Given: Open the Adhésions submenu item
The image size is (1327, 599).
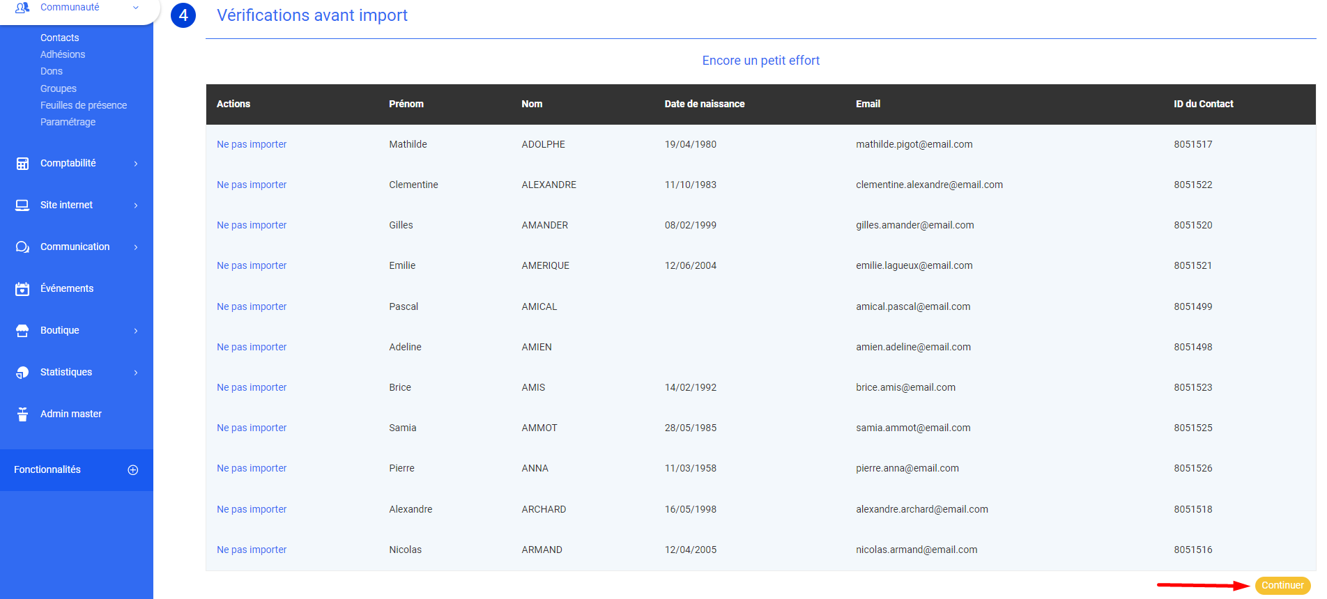Looking at the screenshot, I should tap(63, 54).
